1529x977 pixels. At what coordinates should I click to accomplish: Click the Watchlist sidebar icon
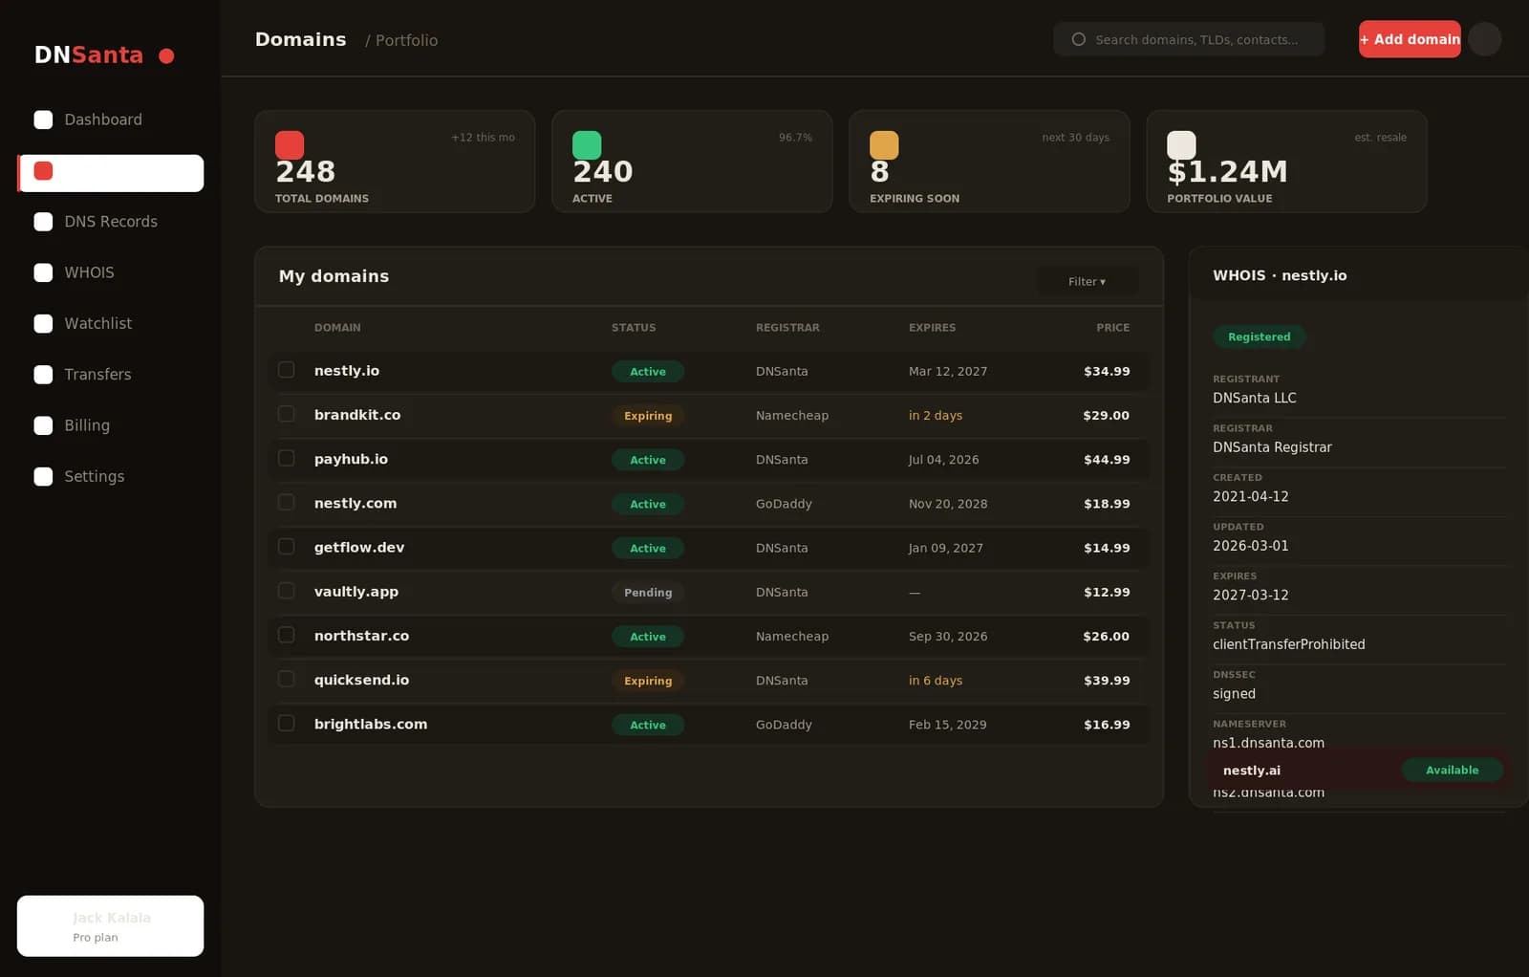pyautogui.click(x=43, y=323)
